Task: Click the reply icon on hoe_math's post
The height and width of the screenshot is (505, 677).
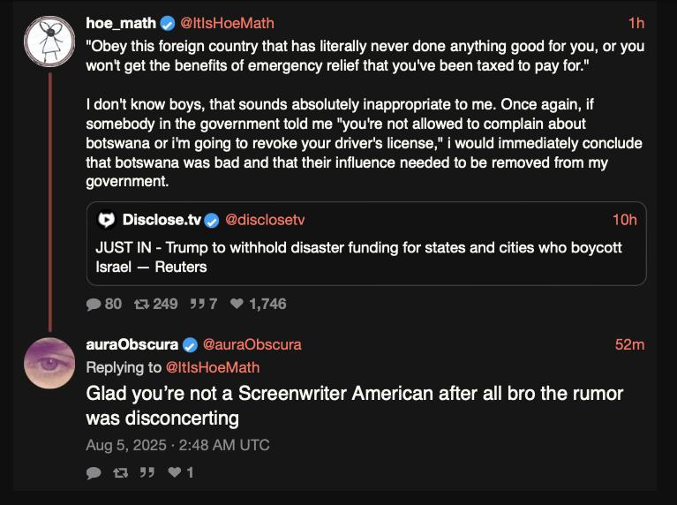Action: 94,304
